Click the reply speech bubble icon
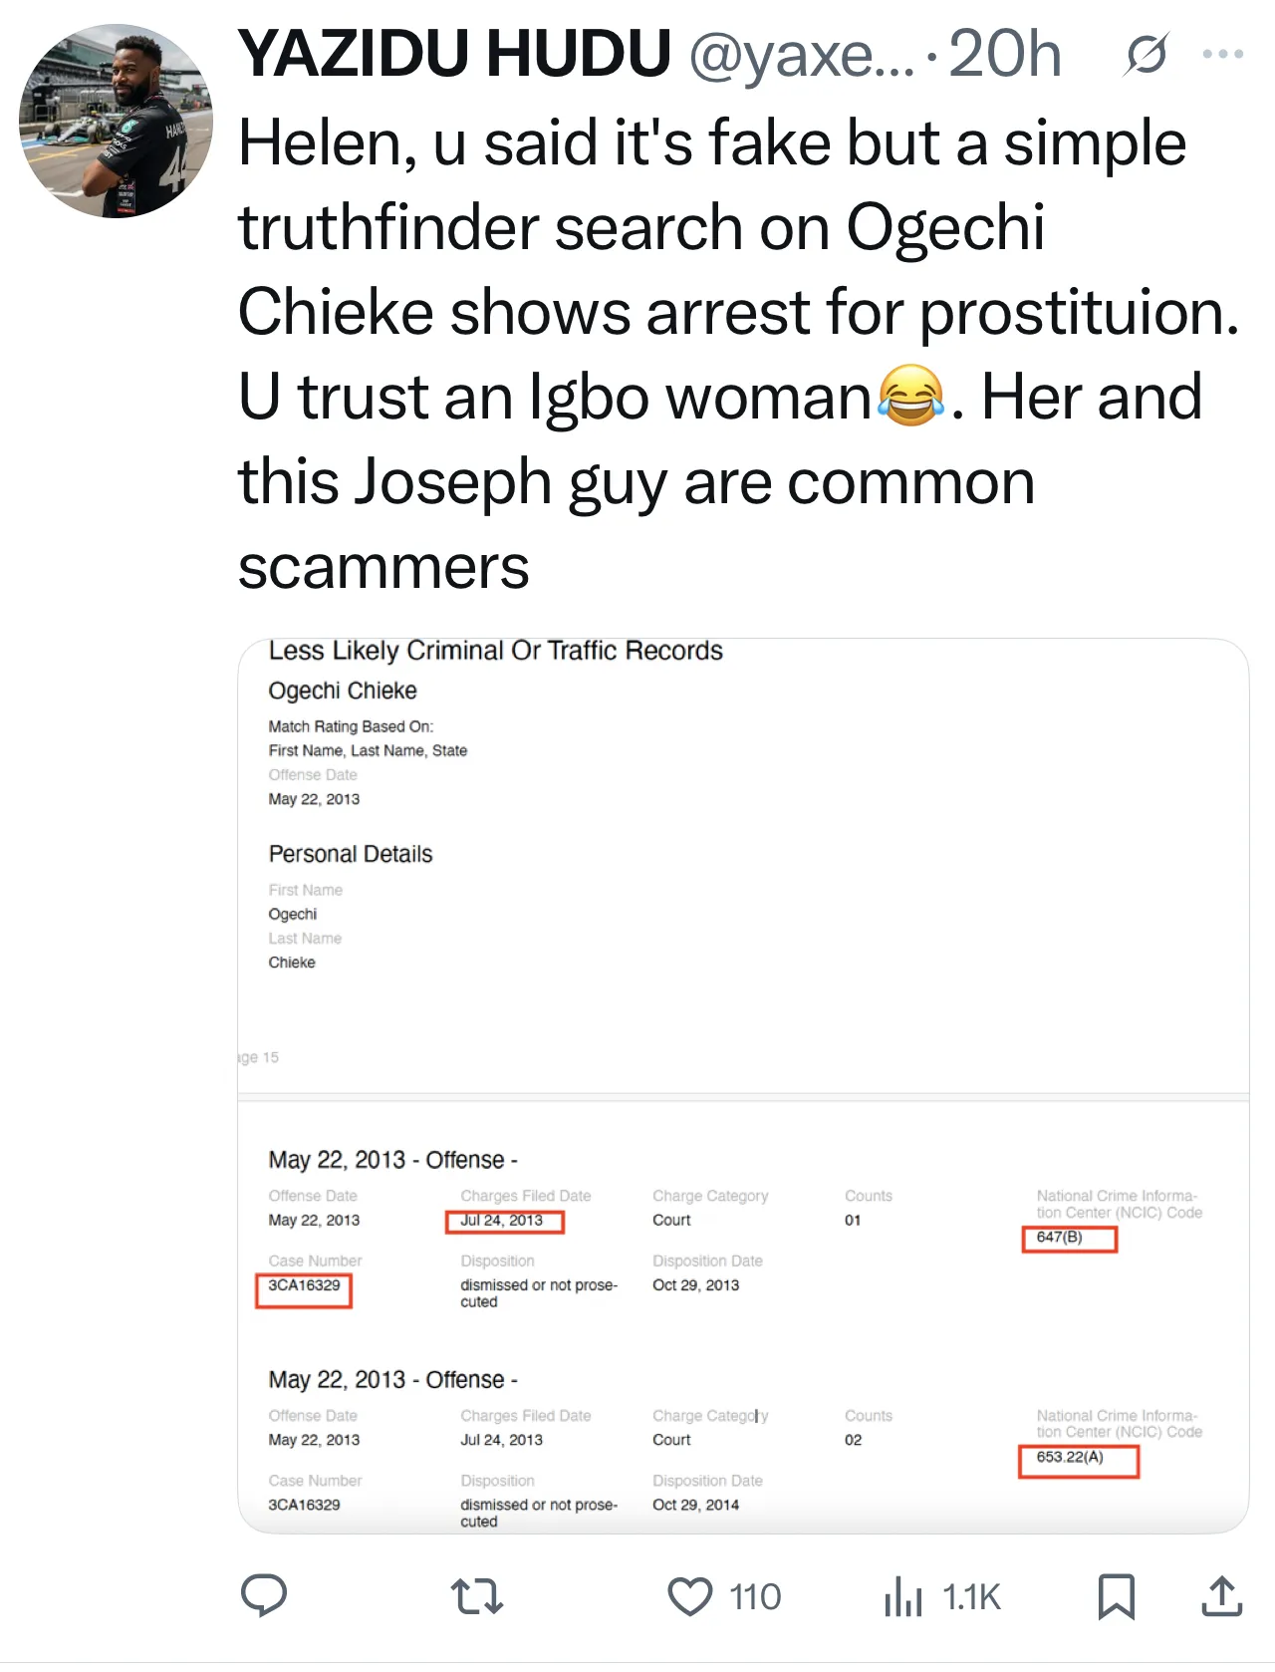Viewport: 1275px width, 1672px height. click(x=264, y=1595)
